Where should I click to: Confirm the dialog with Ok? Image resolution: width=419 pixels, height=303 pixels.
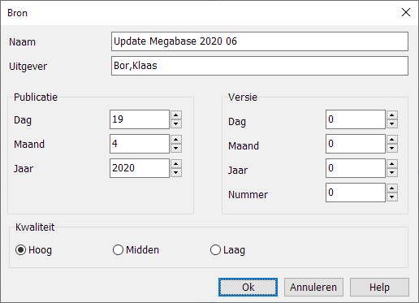248,287
